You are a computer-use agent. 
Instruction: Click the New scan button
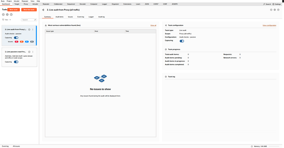[13, 10]
